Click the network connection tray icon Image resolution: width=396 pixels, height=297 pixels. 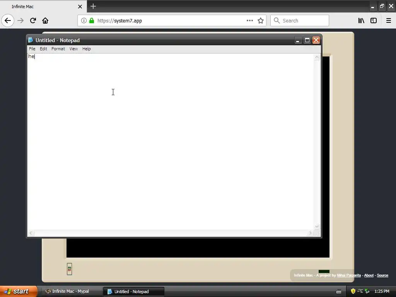coord(360,291)
